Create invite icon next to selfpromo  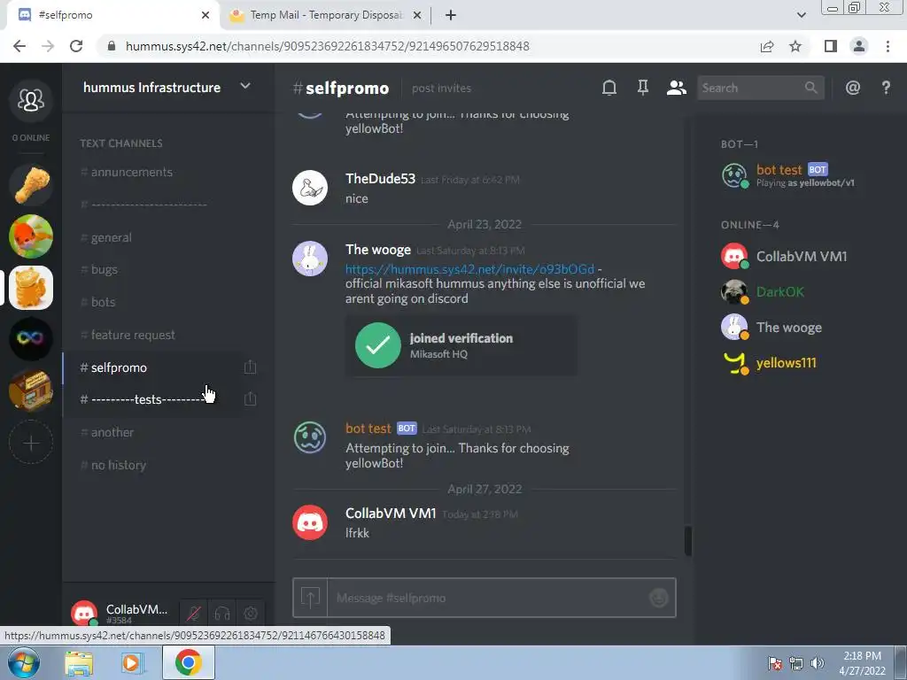[250, 367]
